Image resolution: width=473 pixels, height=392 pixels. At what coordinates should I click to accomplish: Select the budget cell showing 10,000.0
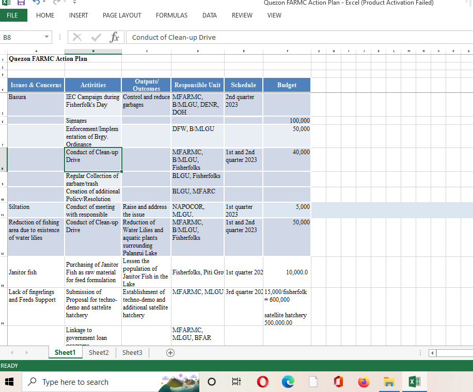point(287,272)
